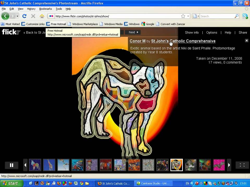The height and width of the screenshot is (187, 250).
Task: Switch to St John's Catholic Firefox taskbar button
Action: 114,183
